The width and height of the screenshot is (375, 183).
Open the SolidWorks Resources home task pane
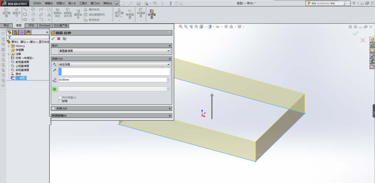(372, 39)
